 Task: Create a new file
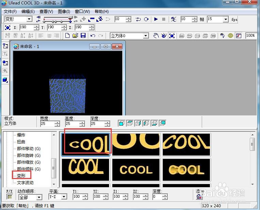point(67,35)
